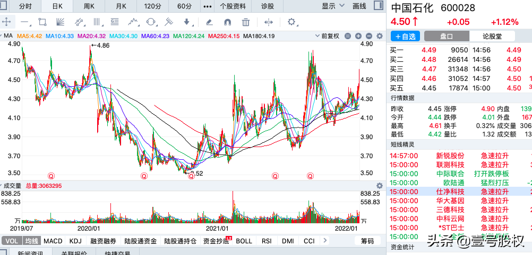
Task: Pick the wave pattern drawing tool
Action: click(x=134, y=22)
